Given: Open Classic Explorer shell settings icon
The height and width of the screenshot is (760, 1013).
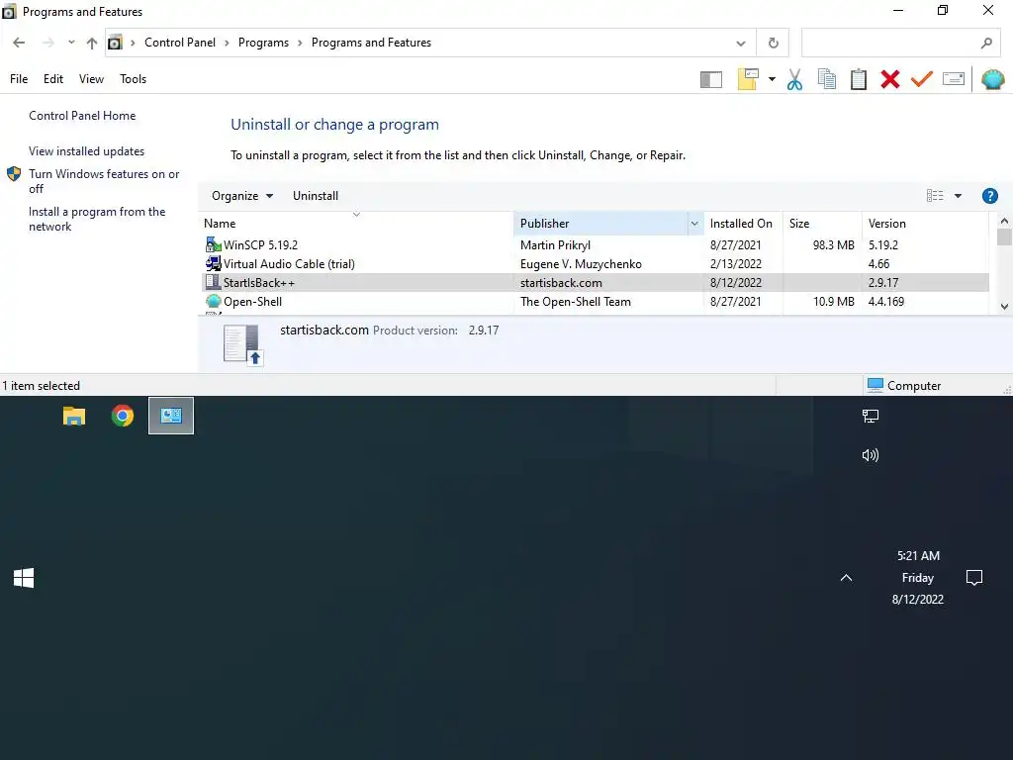Looking at the screenshot, I should click(992, 79).
